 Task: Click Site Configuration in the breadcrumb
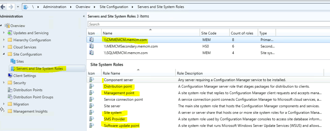[x=114, y=7]
